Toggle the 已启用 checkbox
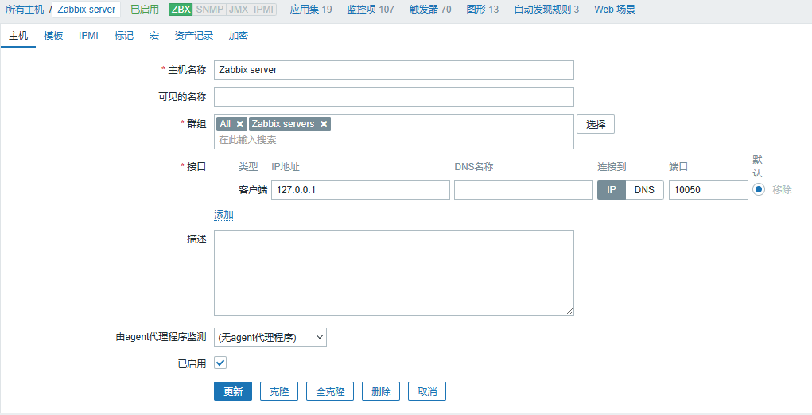The image size is (812, 415). tap(220, 363)
